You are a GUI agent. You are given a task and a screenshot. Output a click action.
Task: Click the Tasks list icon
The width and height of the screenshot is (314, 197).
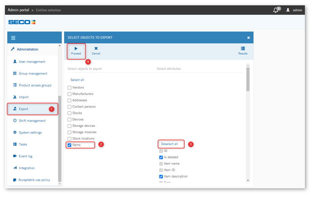pos(15,144)
